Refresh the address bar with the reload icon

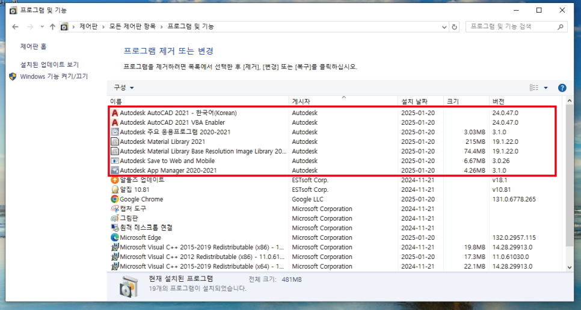[x=454, y=27]
